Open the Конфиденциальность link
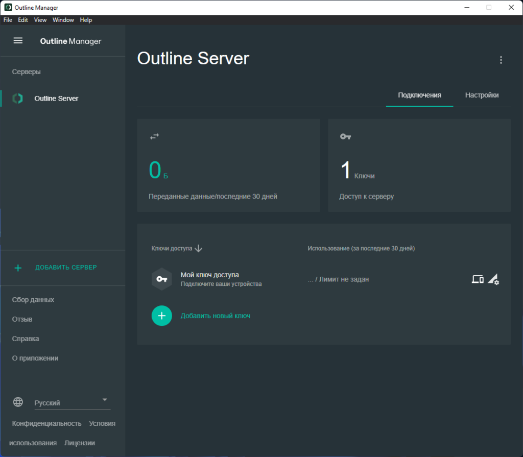Viewport: 523px width, 457px height. (46, 423)
